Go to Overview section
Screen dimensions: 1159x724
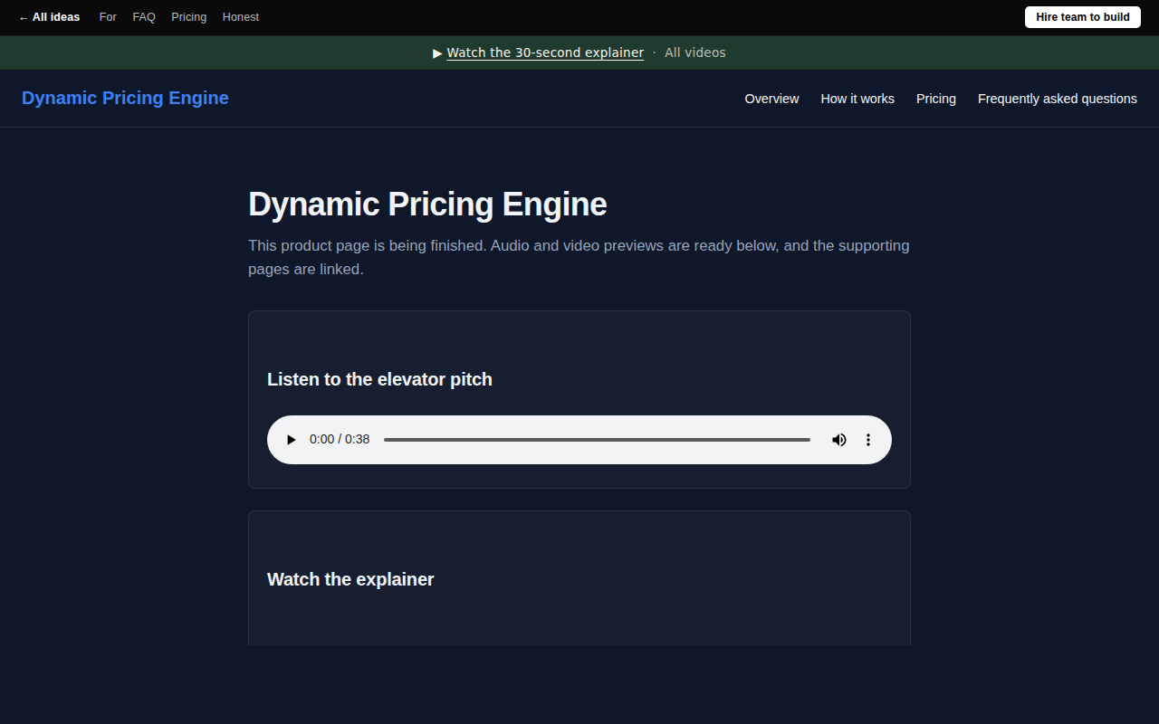pyautogui.click(x=771, y=99)
